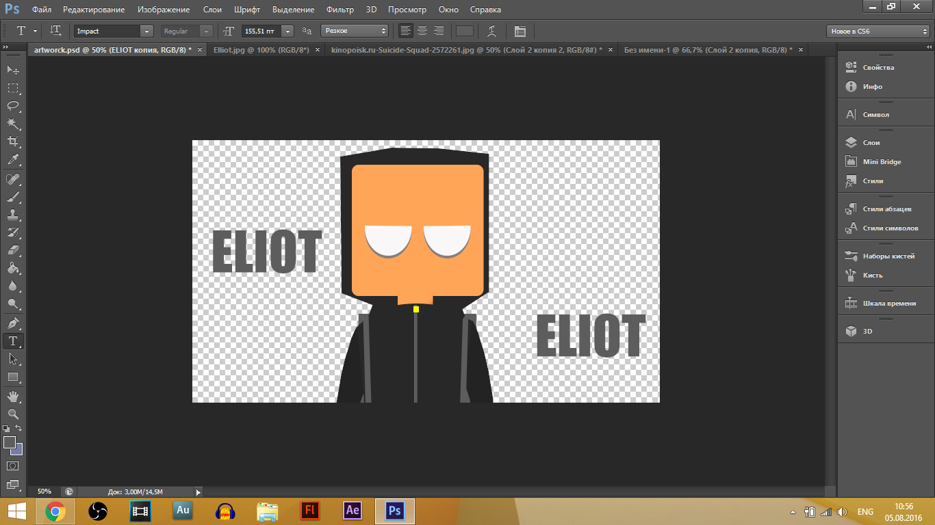Image resolution: width=935 pixels, height=525 pixels.
Task: Select the Eyedropper tool
Action: pyautogui.click(x=13, y=160)
